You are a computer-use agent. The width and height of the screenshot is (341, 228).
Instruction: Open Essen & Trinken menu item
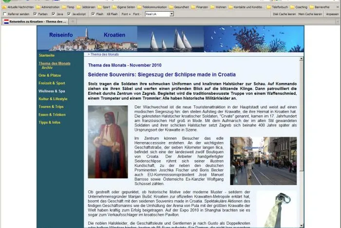pos(52,115)
